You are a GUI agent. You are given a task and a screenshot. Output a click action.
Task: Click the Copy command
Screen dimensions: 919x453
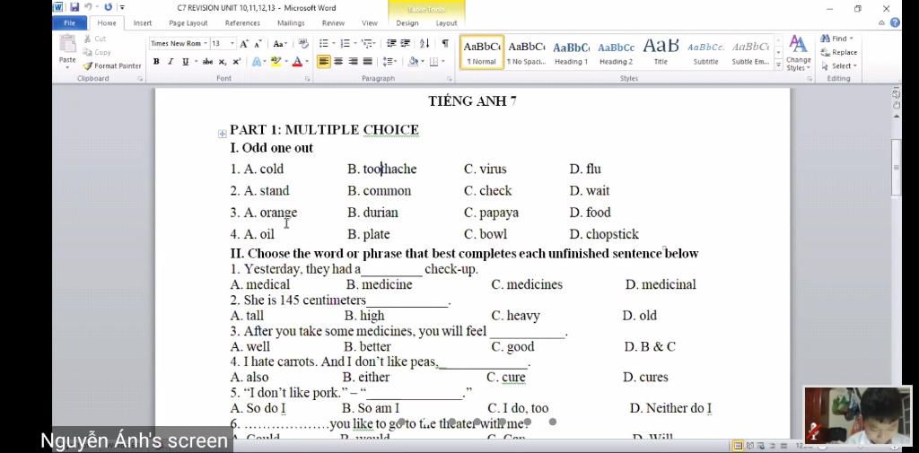[97, 52]
